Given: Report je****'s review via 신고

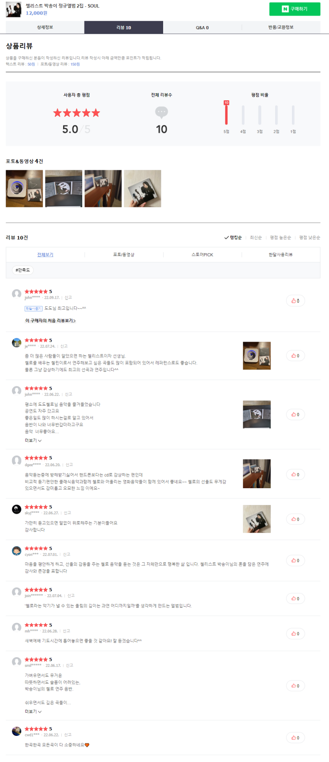Looking at the screenshot, I should (64, 346).
